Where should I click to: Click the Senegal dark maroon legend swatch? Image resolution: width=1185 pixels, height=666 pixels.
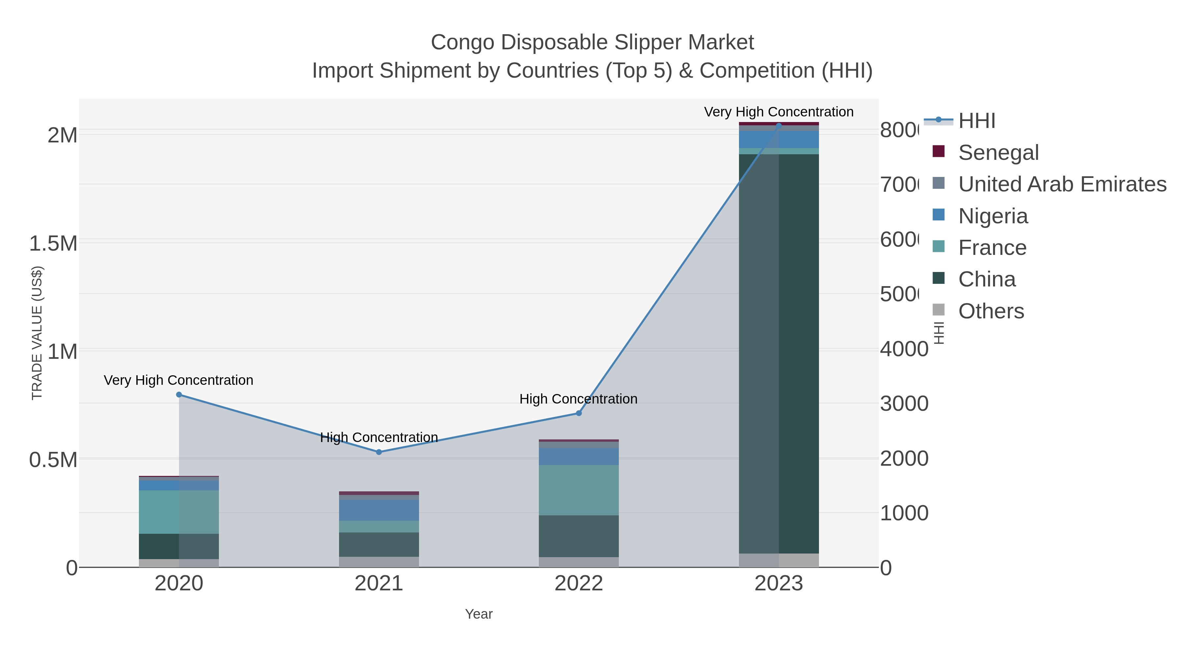pyautogui.click(x=938, y=151)
